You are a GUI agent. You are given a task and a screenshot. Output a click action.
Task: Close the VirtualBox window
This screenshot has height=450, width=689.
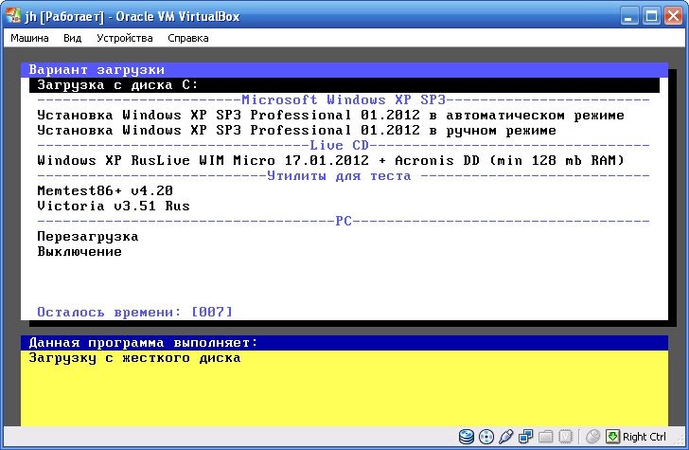tap(673, 16)
